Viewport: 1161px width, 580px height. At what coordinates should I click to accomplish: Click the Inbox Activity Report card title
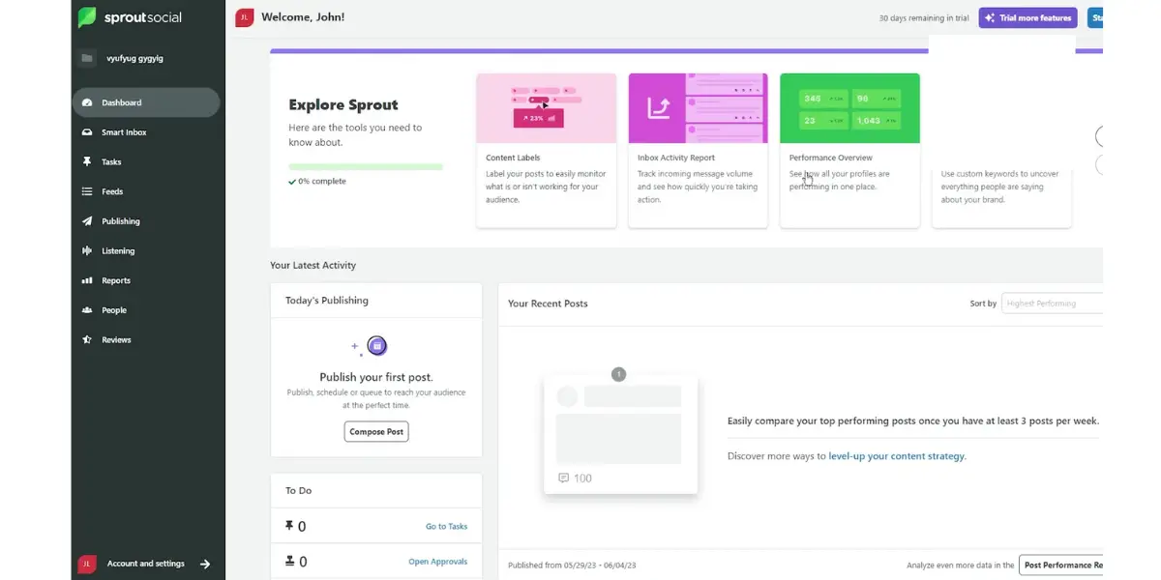click(x=676, y=158)
